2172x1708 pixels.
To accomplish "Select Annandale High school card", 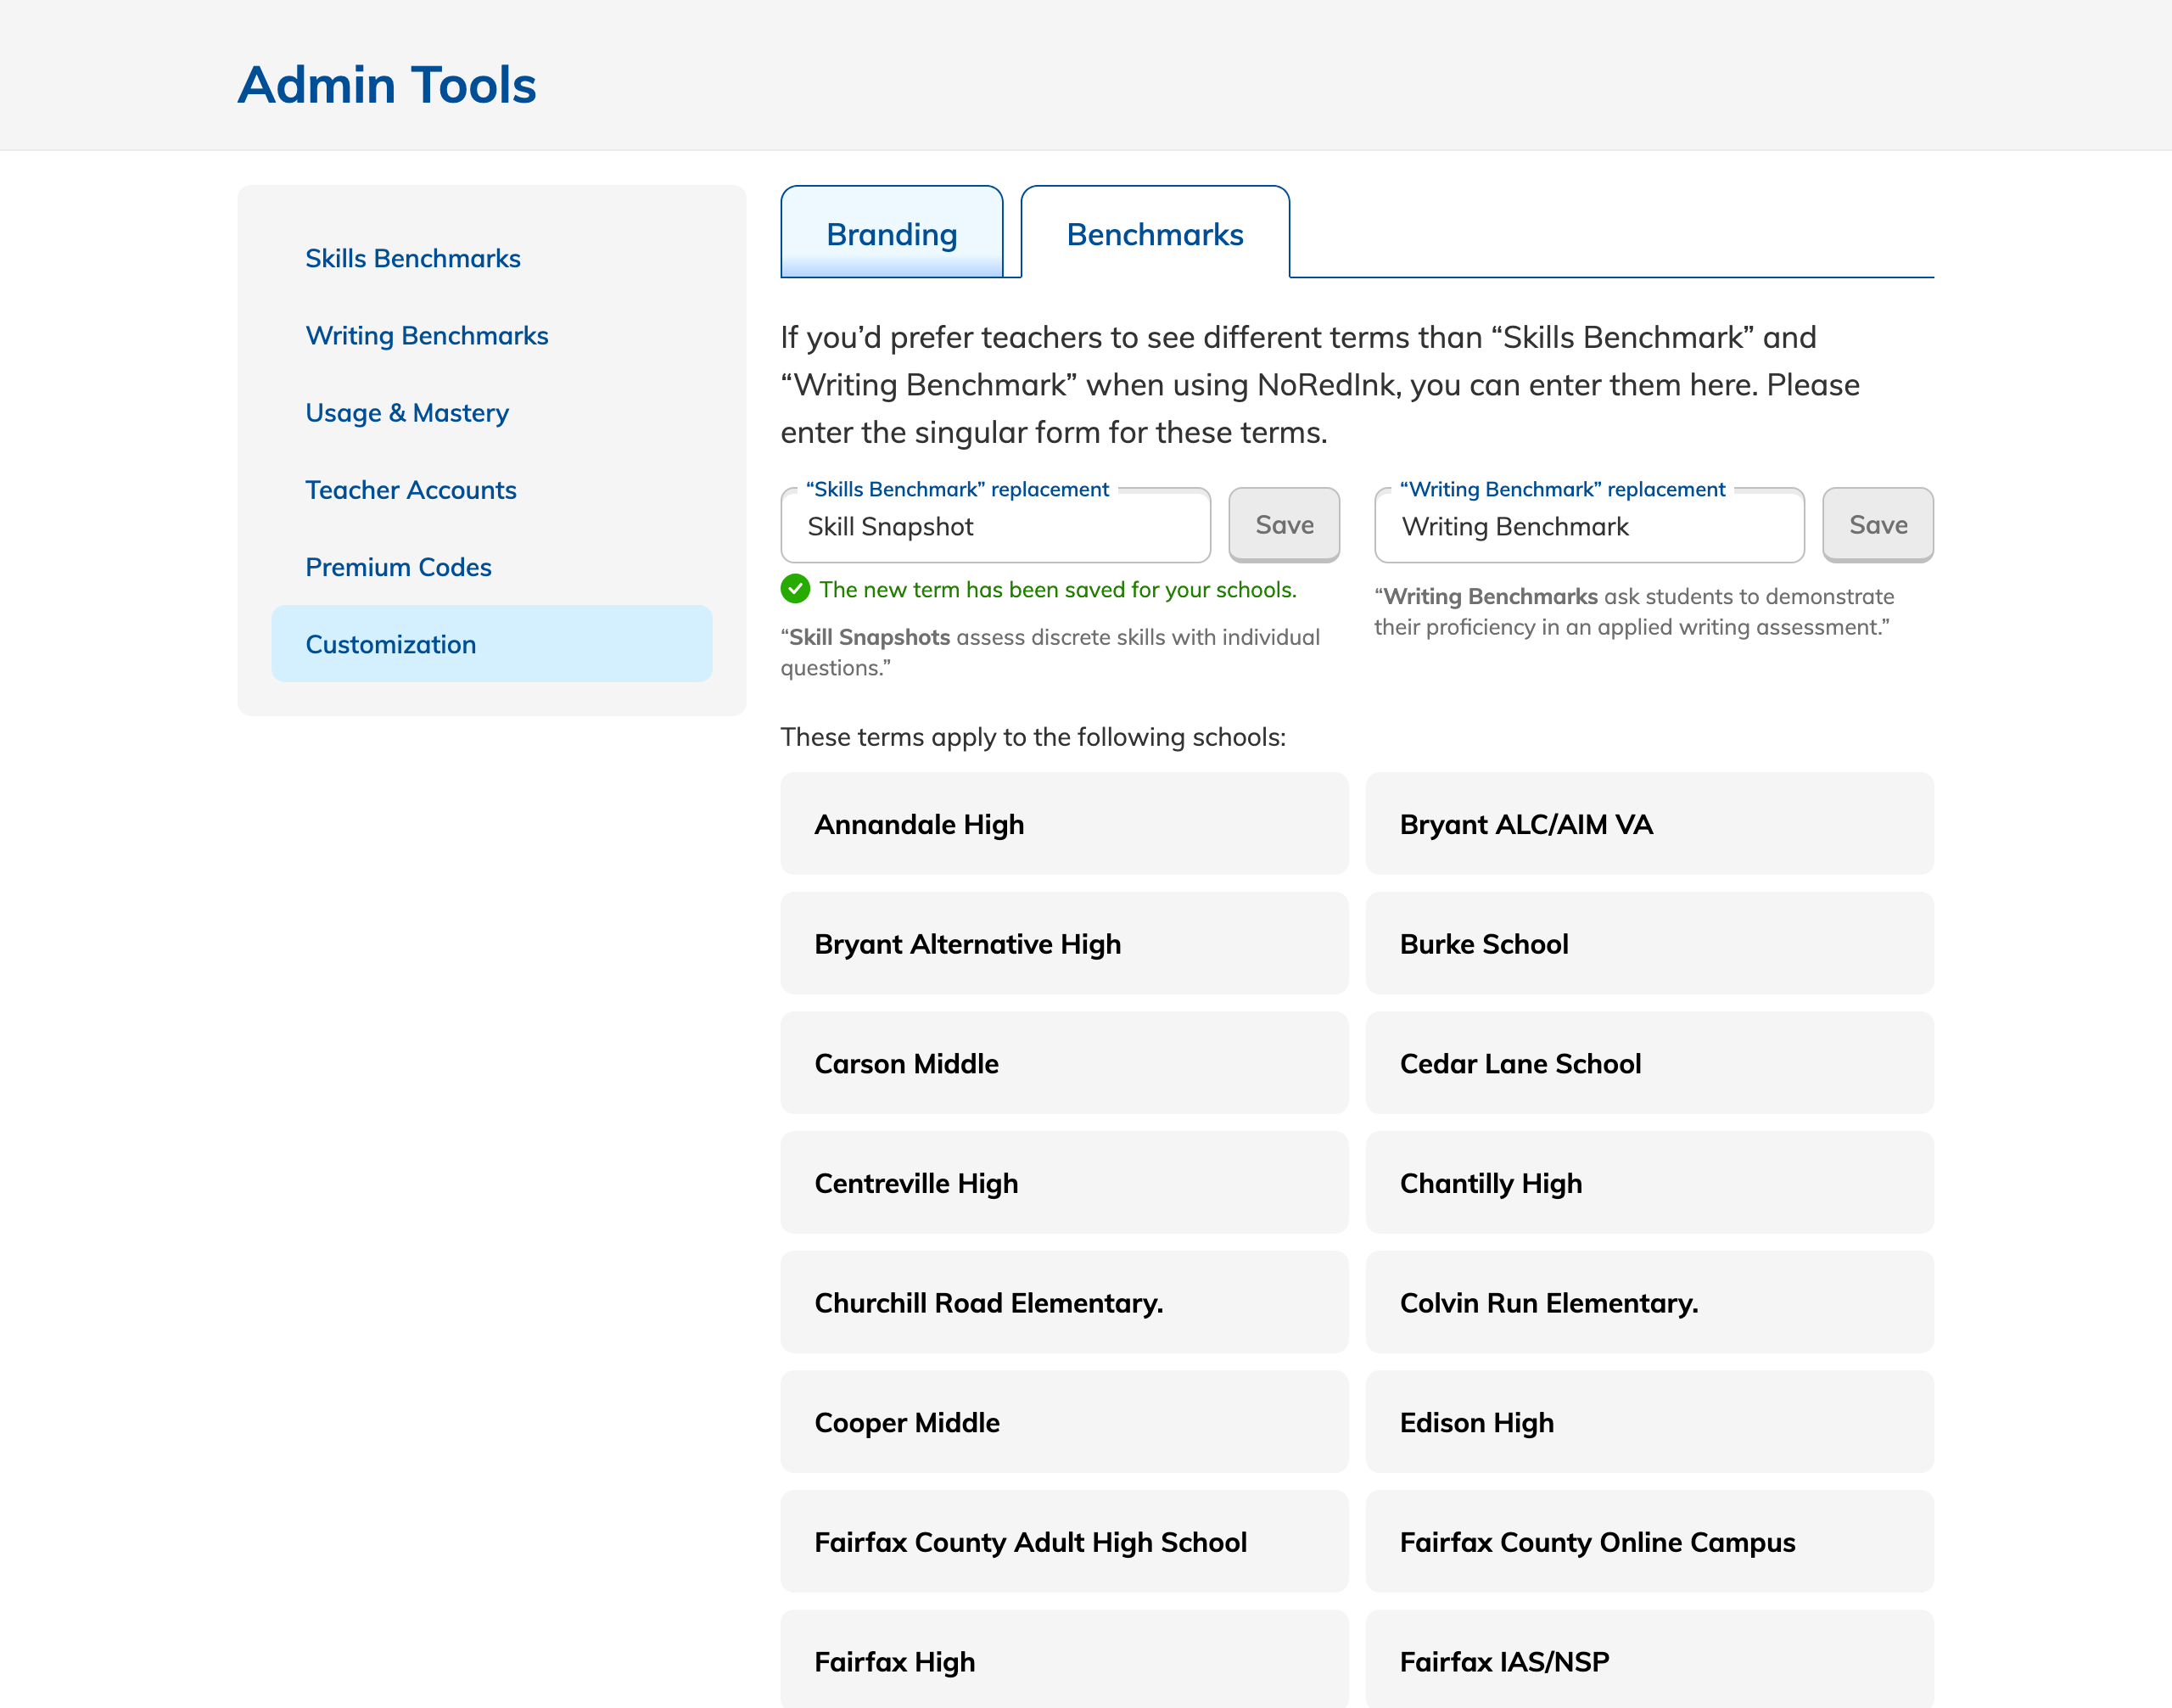I will pyautogui.click(x=1063, y=824).
